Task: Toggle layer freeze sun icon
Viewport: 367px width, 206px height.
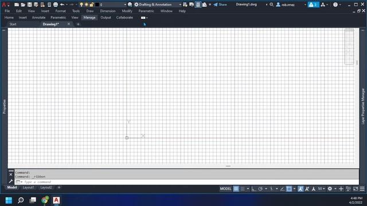Action: click(x=87, y=5)
